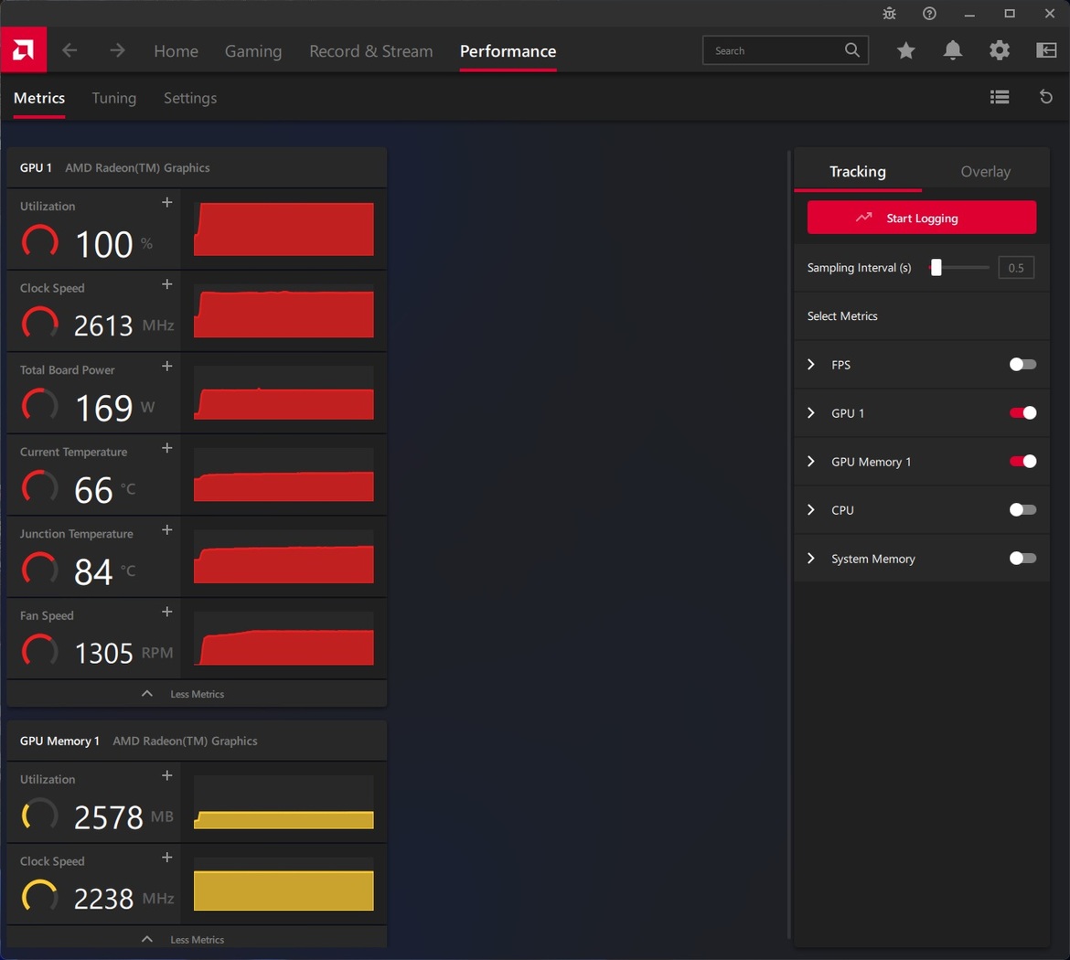
Task: Open the Gaming tab
Action: coord(253,51)
